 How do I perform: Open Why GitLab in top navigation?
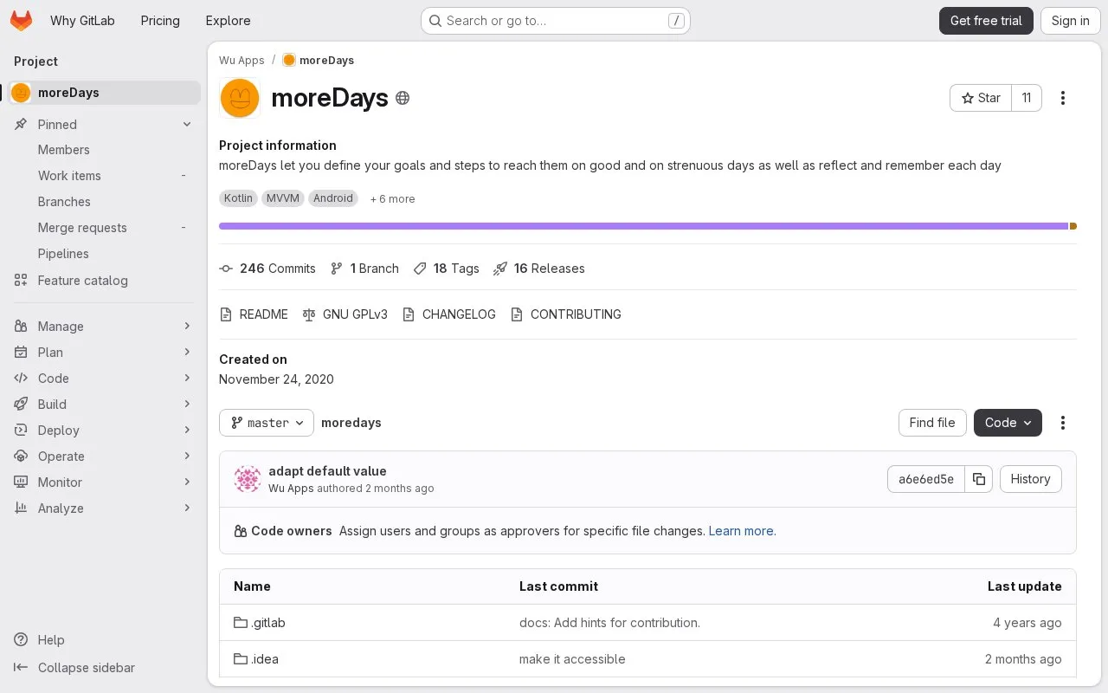pyautogui.click(x=82, y=21)
